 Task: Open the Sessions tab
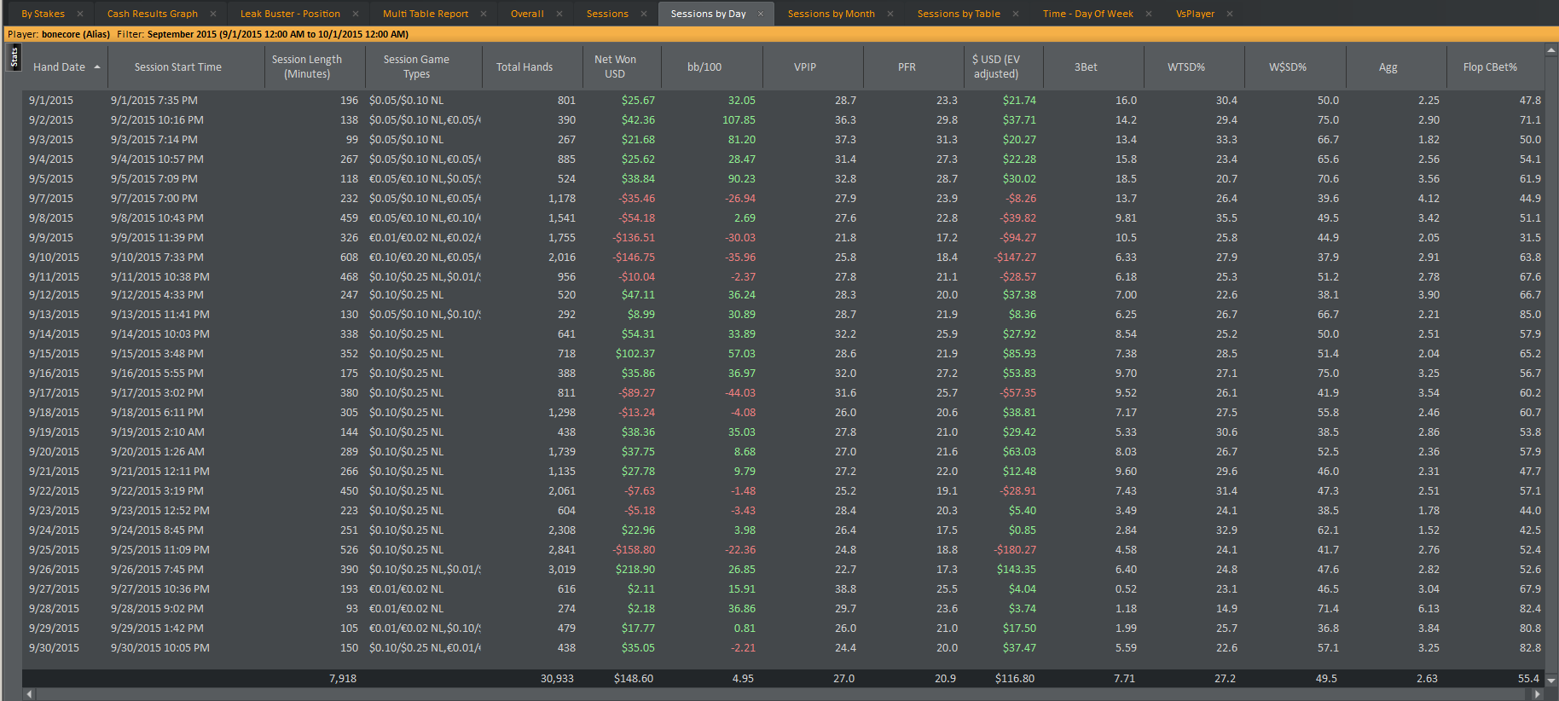point(607,14)
